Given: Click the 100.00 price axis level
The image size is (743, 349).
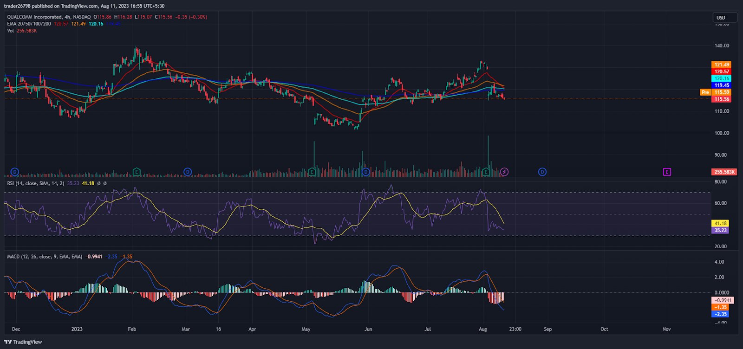Looking at the screenshot, I should tap(722, 133).
